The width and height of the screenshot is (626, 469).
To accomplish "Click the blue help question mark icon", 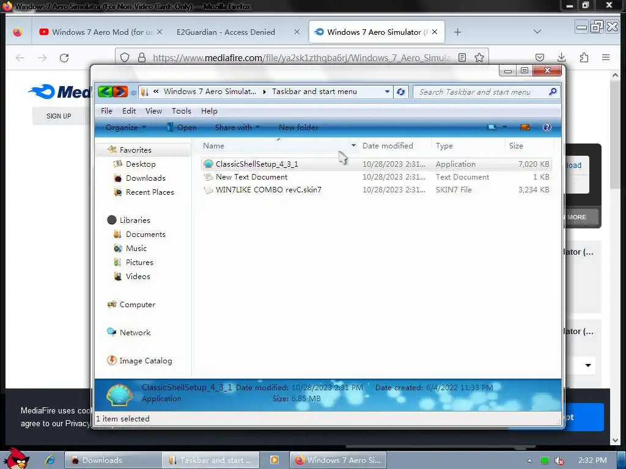I will click(x=547, y=127).
